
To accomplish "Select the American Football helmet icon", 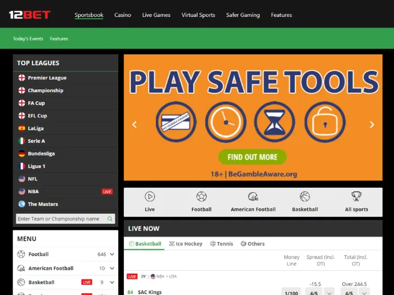I will pos(253,197).
